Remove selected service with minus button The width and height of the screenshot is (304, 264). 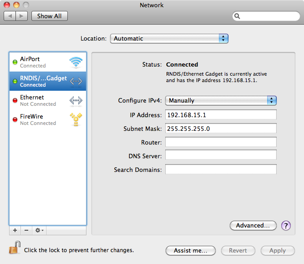point(26,230)
